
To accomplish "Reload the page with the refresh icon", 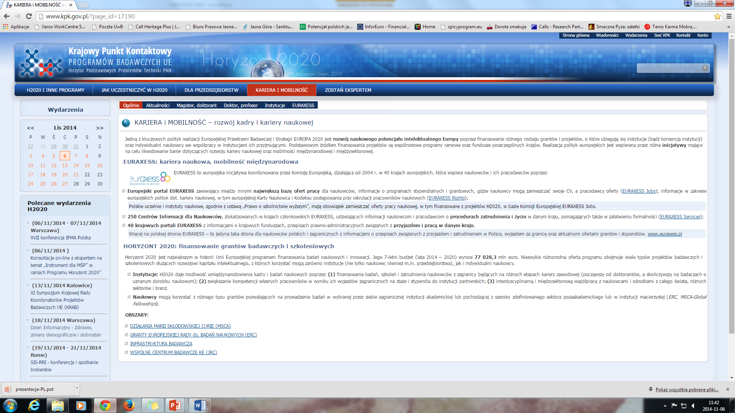I will [29, 16].
